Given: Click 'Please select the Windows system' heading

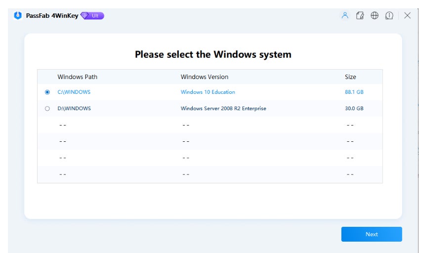Looking at the screenshot, I should pyautogui.click(x=213, y=54).
